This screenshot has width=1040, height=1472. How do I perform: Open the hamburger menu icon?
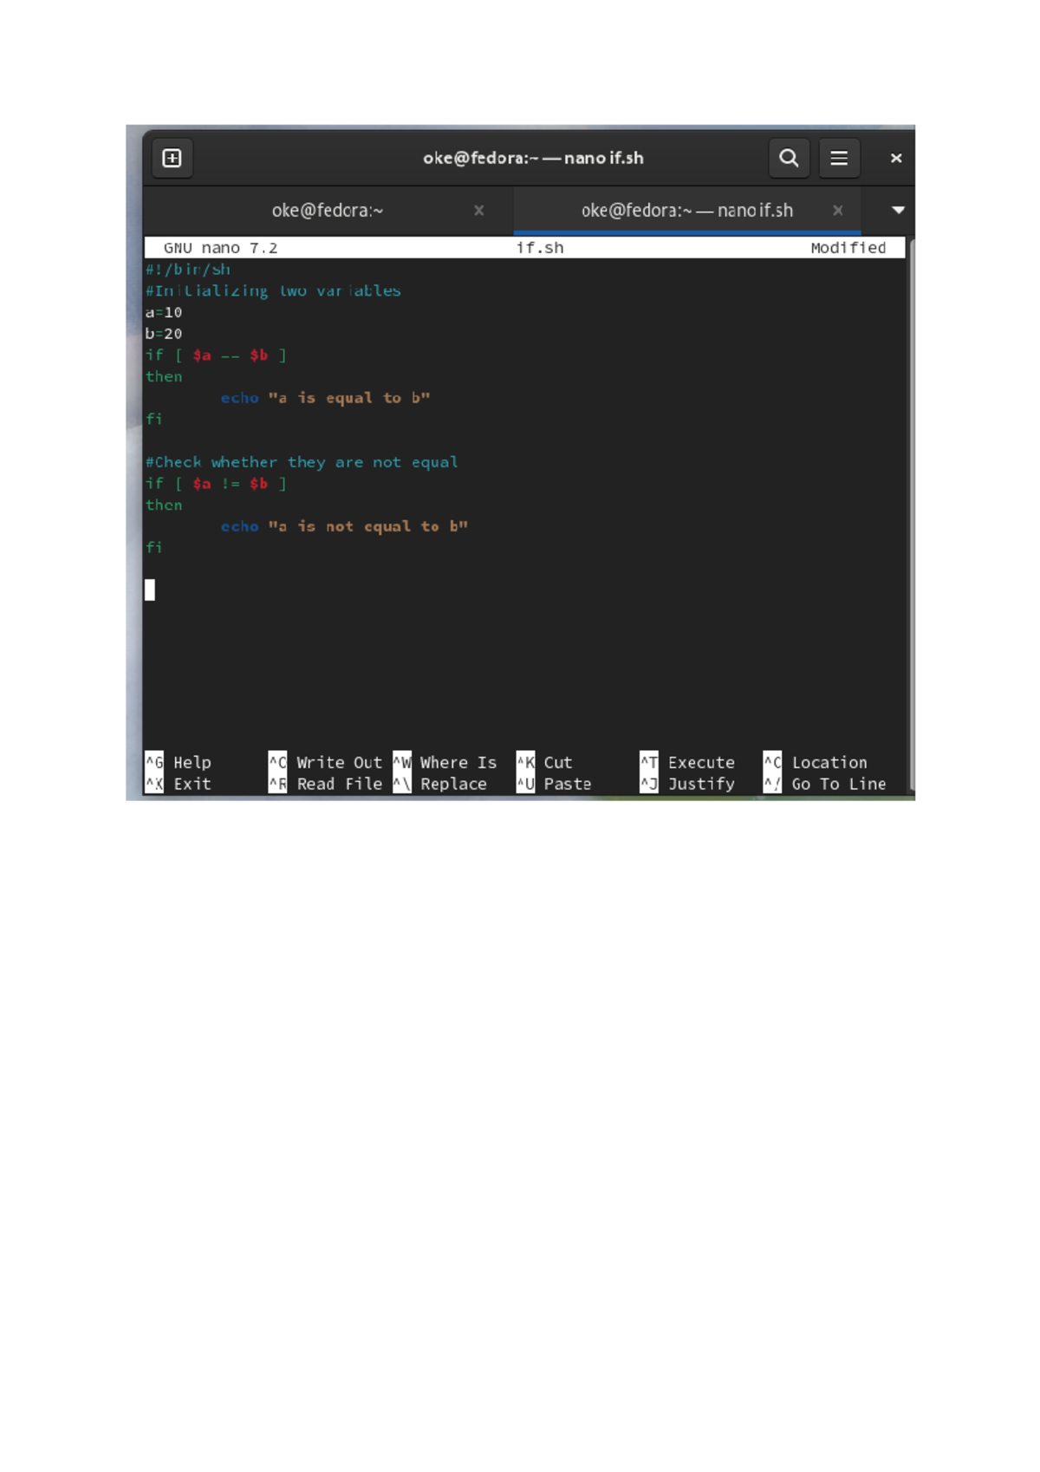(838, 159)
